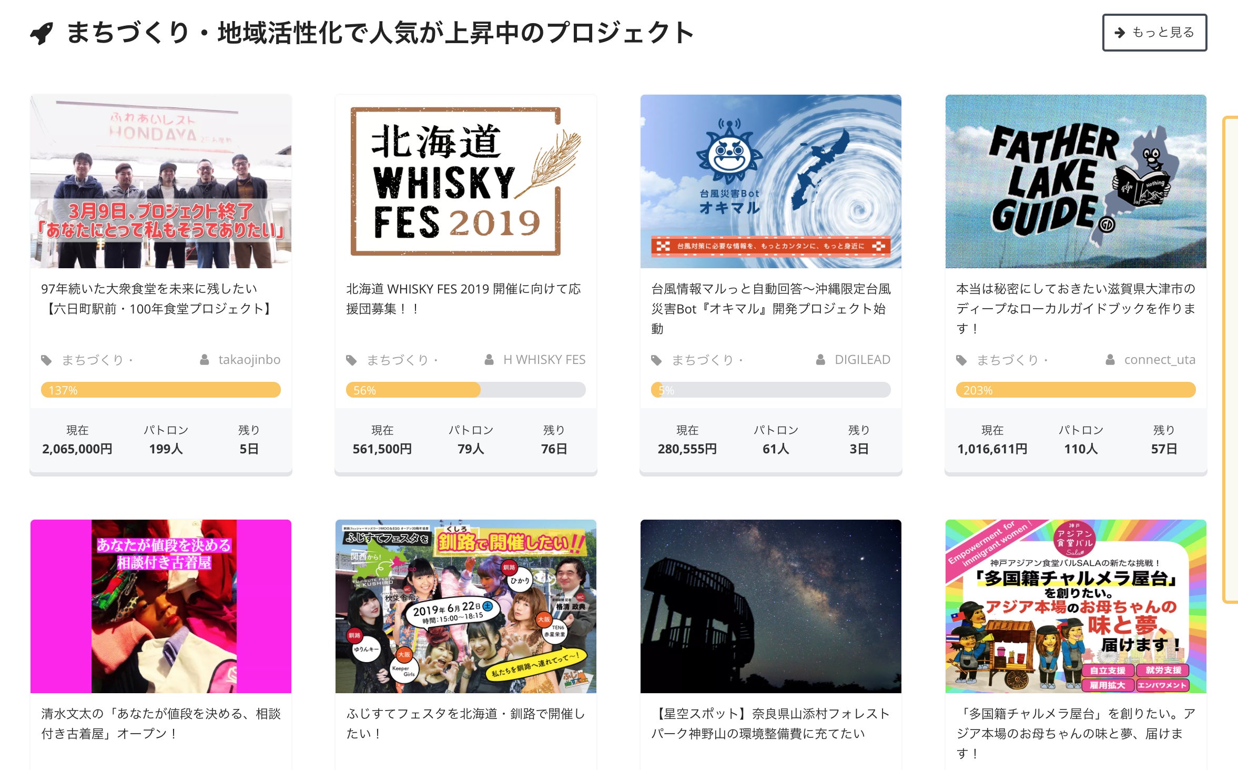This screenshot has height=770, width=1238.
Task: Open the HONDAYA diner group photo thumbnail
Action: [x=160, y=181]
